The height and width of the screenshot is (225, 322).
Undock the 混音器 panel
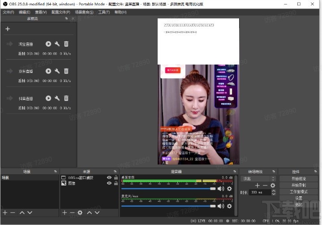pos(235,171)
